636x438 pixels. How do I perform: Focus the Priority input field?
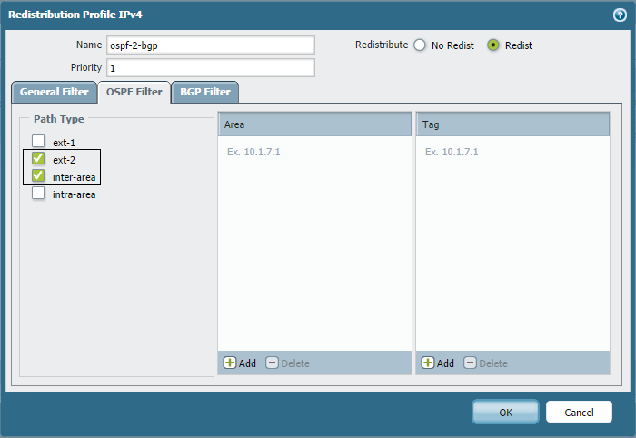point(211,68)
